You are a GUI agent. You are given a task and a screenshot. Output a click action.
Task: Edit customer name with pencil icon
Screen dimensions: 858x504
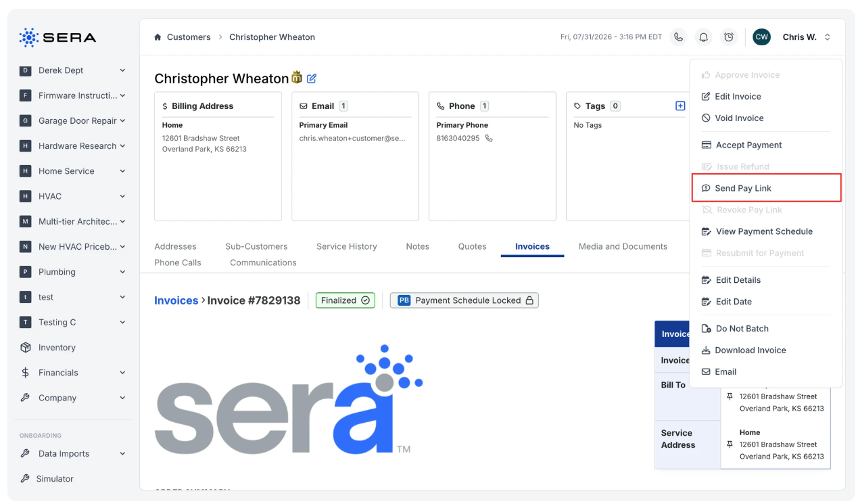(312, 78)
